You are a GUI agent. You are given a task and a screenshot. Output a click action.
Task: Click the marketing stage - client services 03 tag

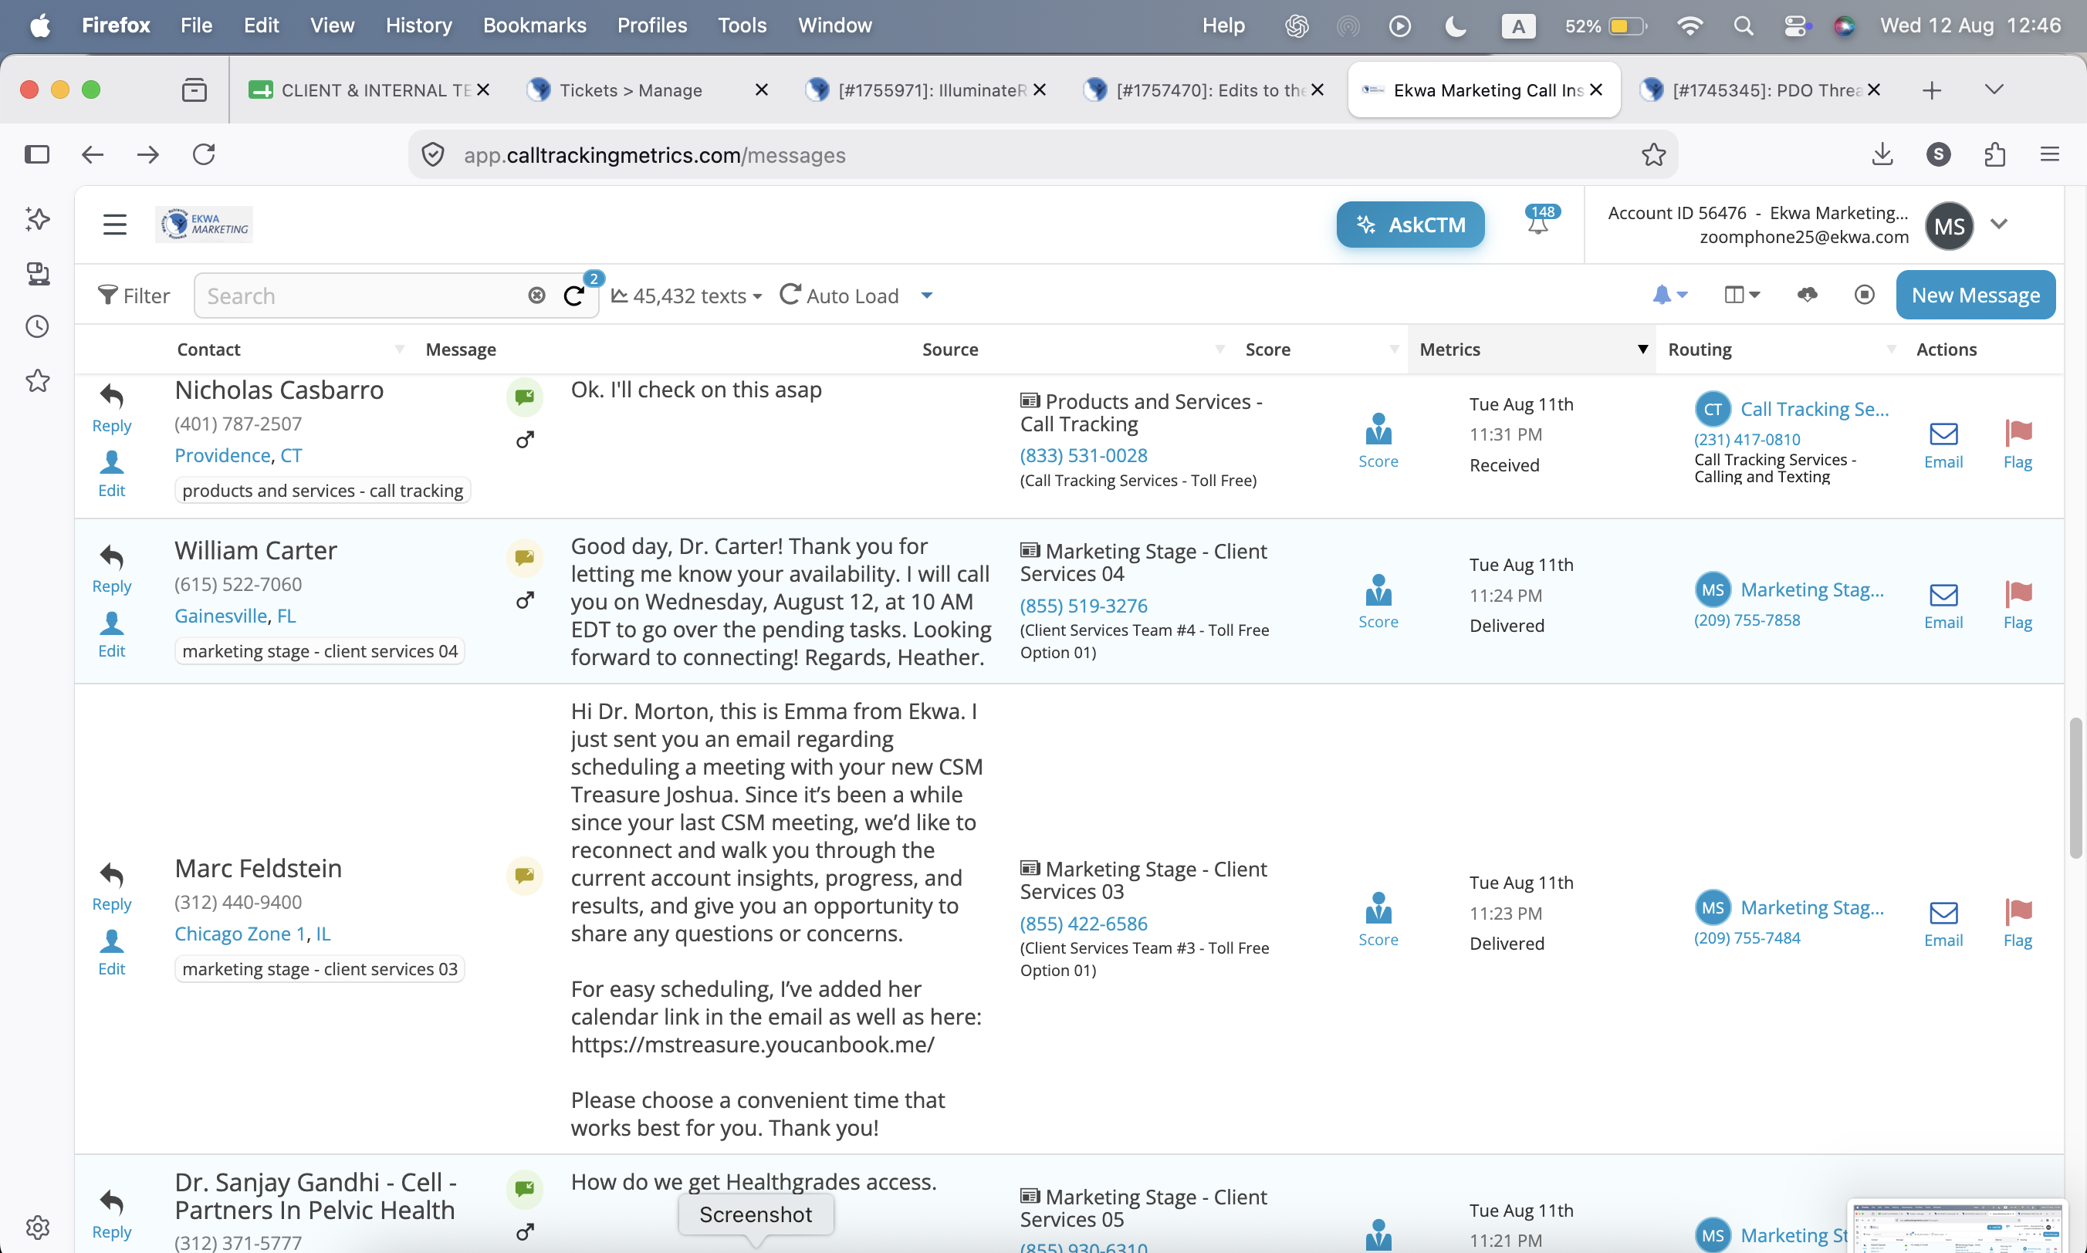point(320,968)
